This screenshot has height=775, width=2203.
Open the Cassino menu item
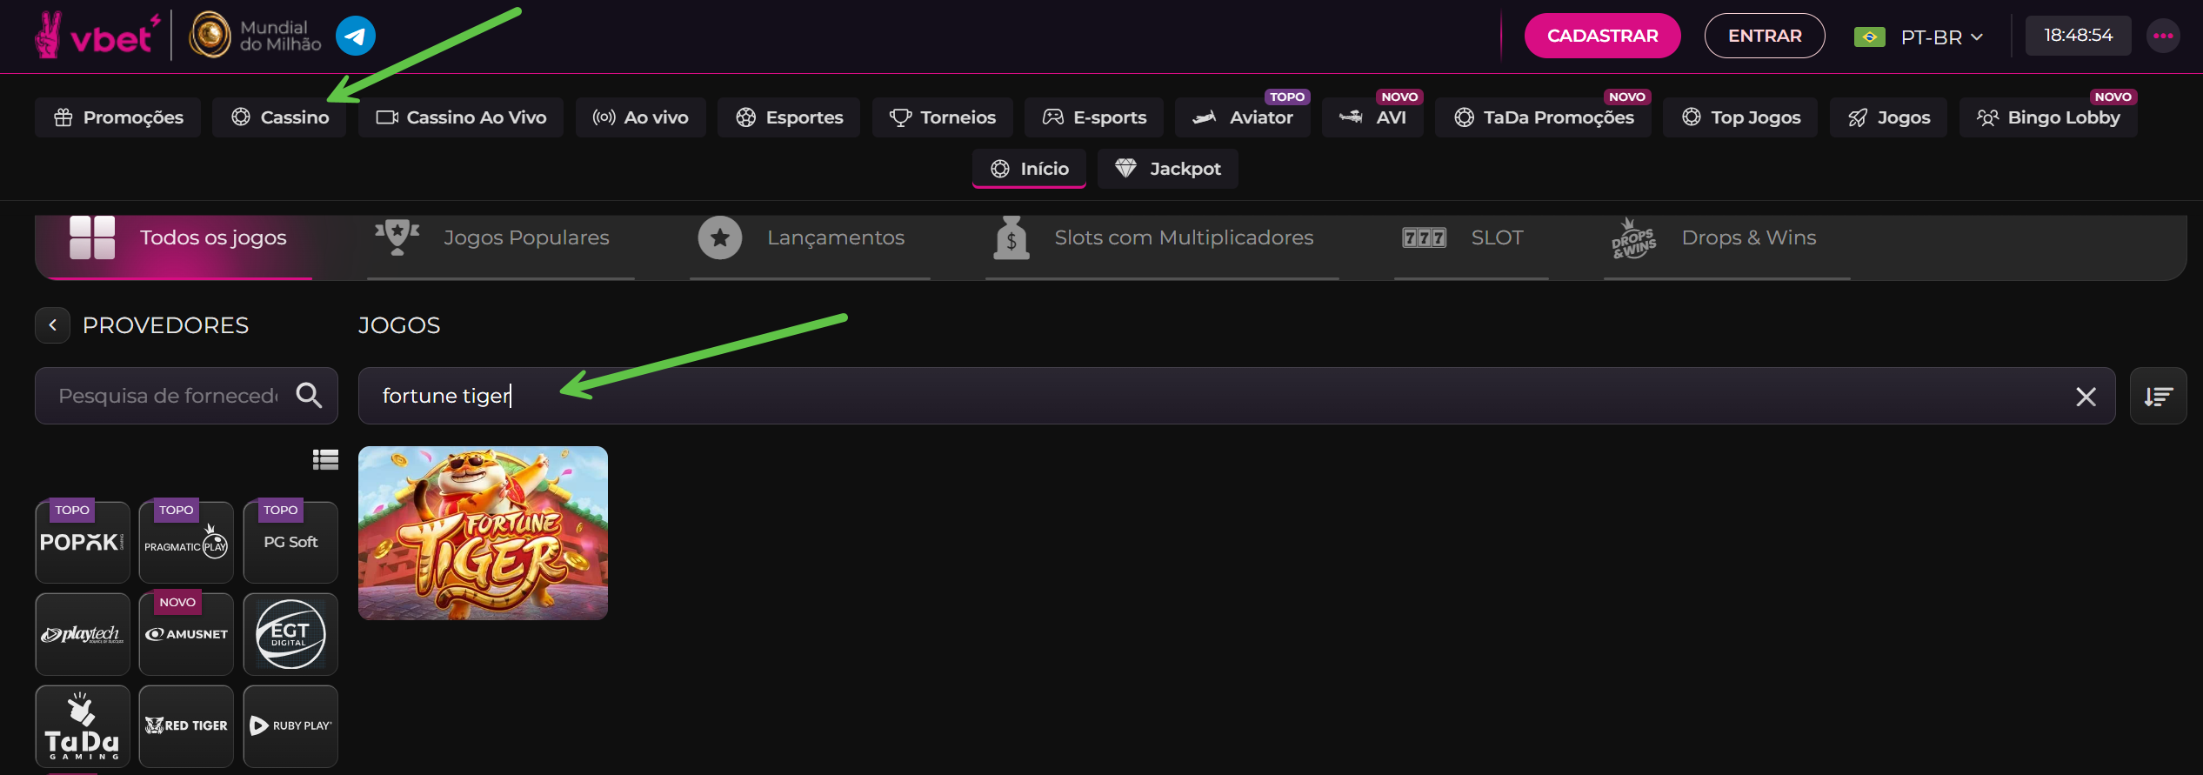tap(280, 117)
